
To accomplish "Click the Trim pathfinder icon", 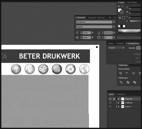I will coord(128,82).
